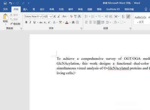Open the borders icon
This screenshot has width=150, height=110.
pyautogui.click(x=121, y=22)
